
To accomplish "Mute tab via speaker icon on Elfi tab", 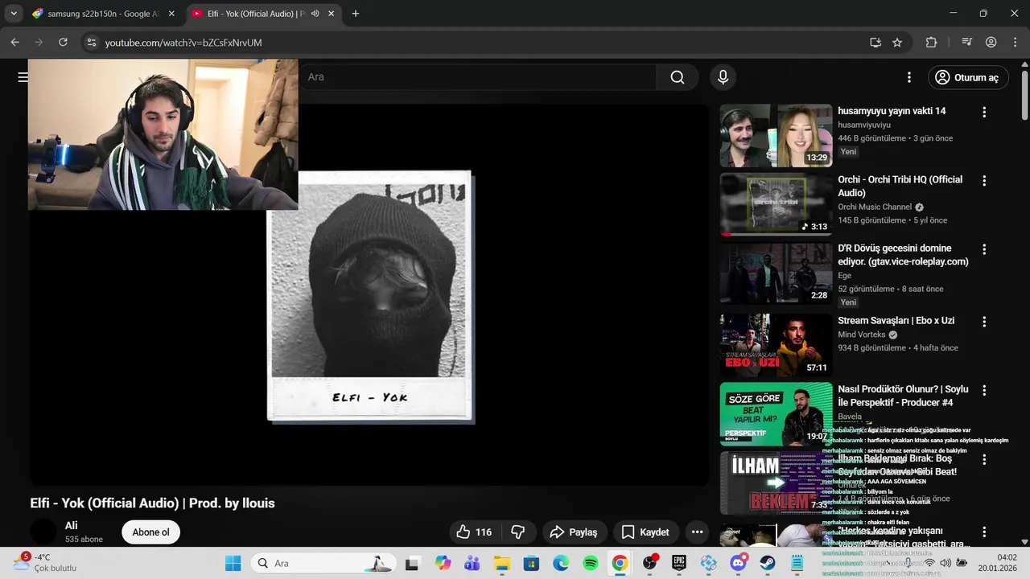I will [x=315, y=14].
